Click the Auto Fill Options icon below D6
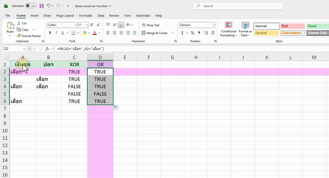The width and height of the screenshot is (329, 178). [116, 108]
